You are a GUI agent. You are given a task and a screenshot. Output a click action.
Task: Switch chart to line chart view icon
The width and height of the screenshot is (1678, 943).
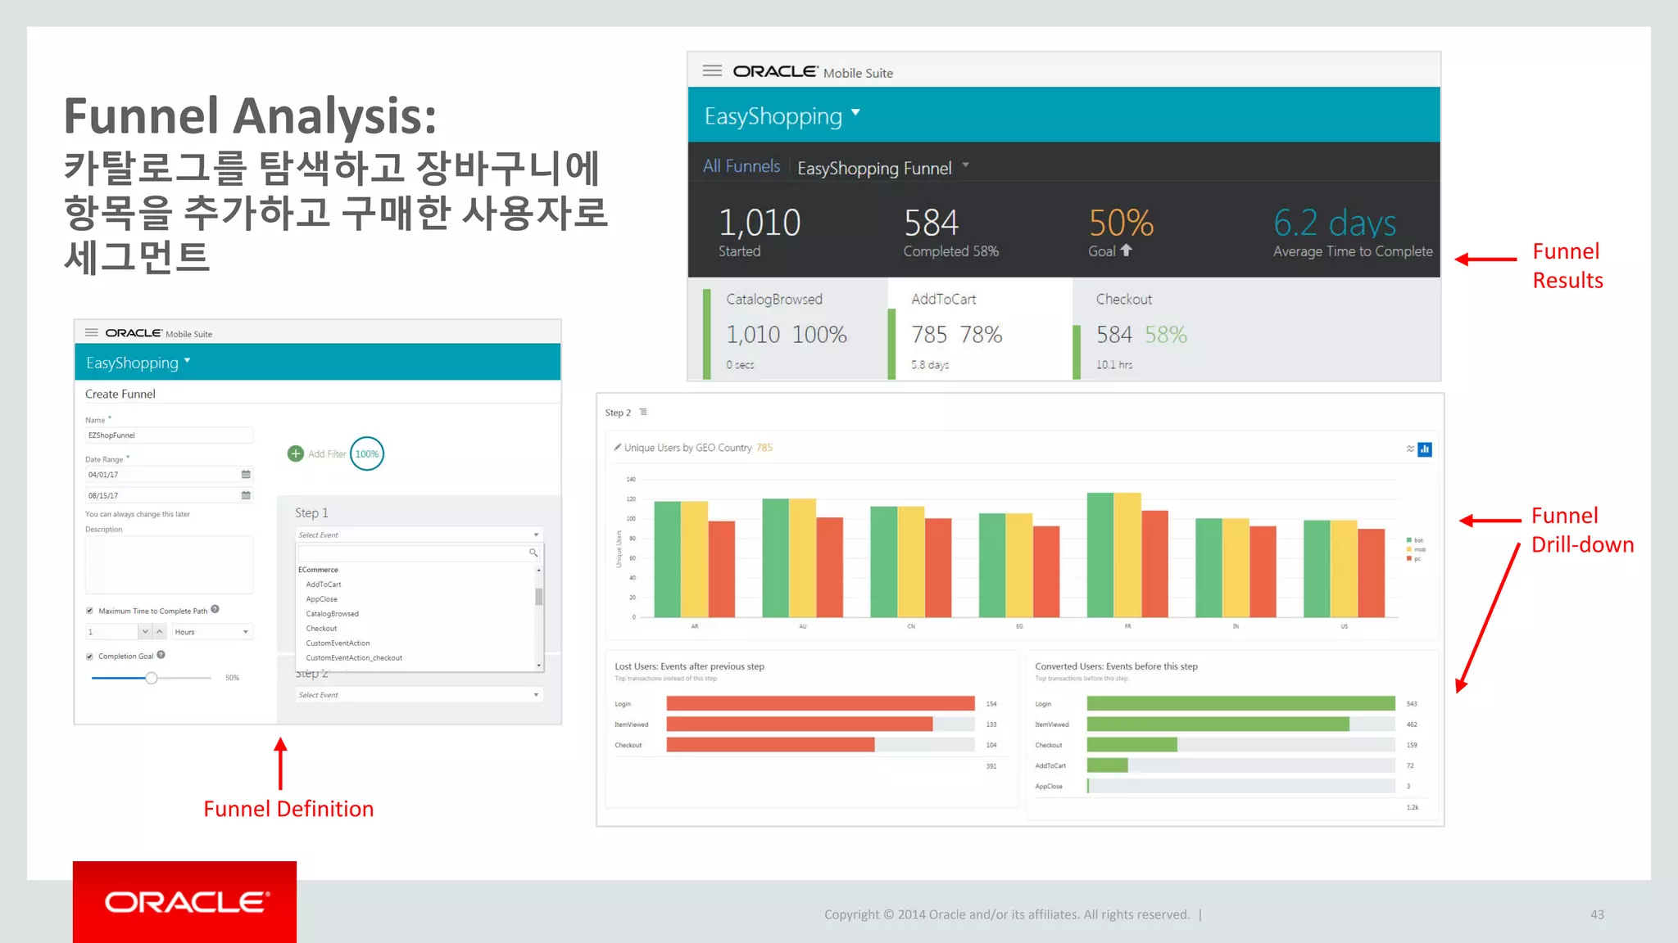coord(1410,449)
